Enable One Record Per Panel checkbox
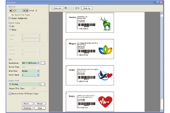This screenshot has width=170, height=113. point(10,15)
